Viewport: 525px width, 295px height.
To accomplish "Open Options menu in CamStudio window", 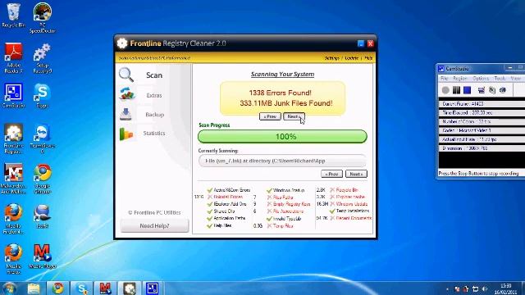I will (x=481, y=78).
